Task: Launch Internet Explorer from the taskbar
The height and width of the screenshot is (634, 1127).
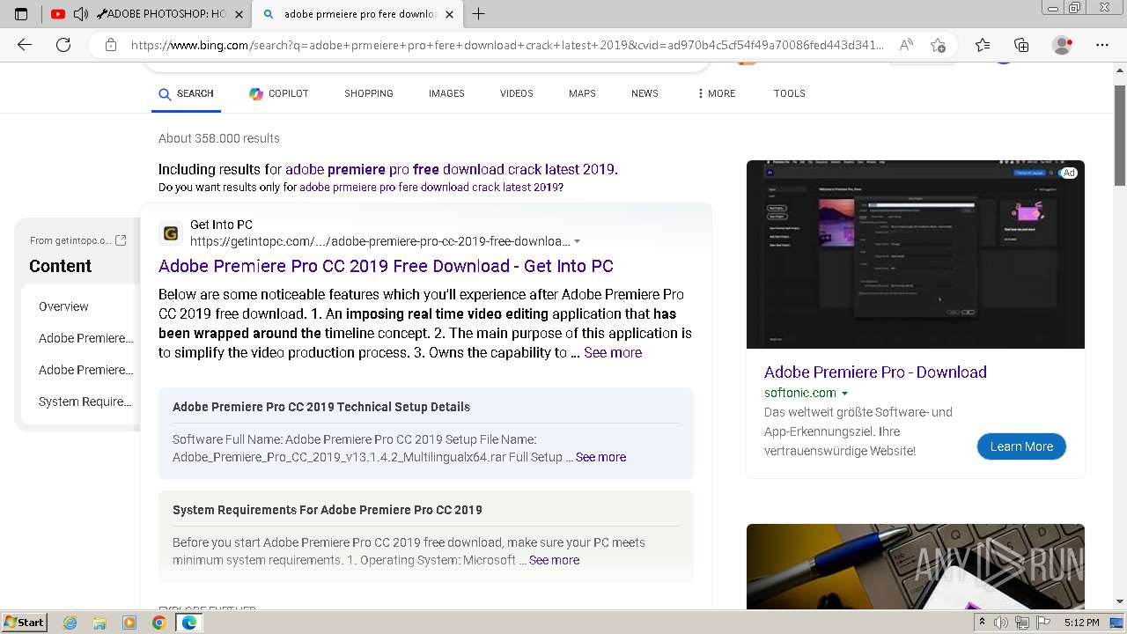Action: [70, 623]
